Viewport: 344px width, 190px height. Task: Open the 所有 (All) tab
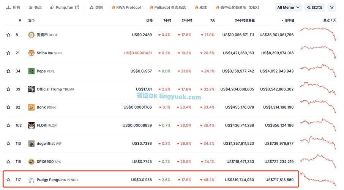coord(13,8)
